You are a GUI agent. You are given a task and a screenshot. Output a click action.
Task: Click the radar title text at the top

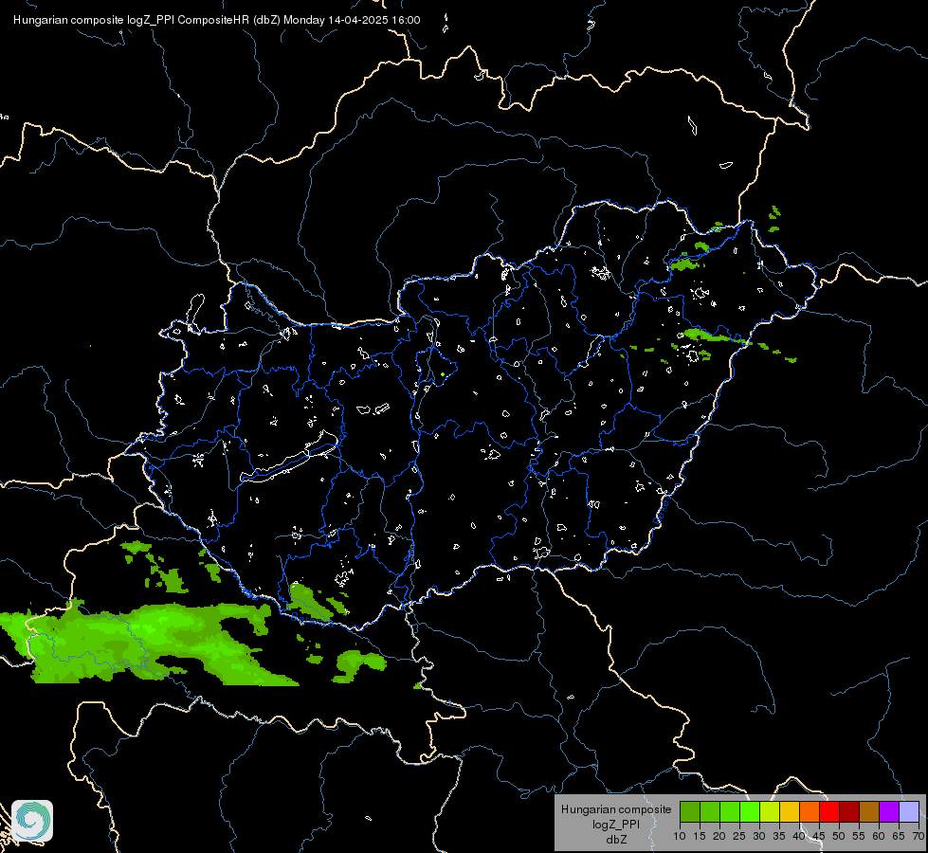[x=217, y=20]
